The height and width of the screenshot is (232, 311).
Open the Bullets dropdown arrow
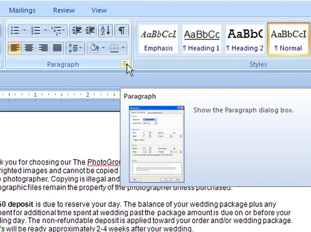(24, 31)
